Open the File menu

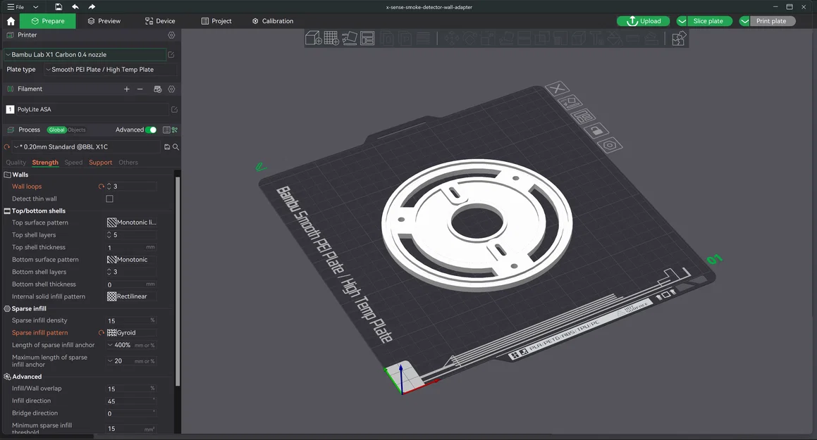pos(16,7)
